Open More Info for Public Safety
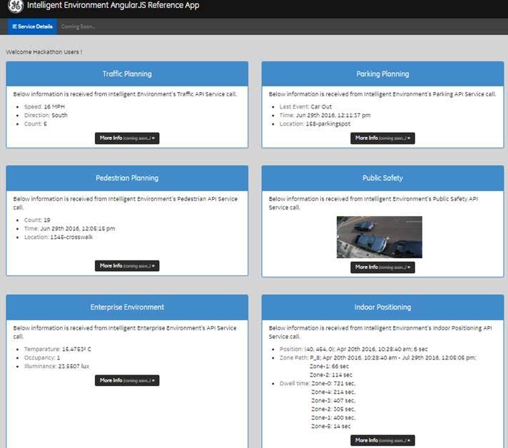Image resolution: width=508 pixels, height=448 pixels. 382,267
